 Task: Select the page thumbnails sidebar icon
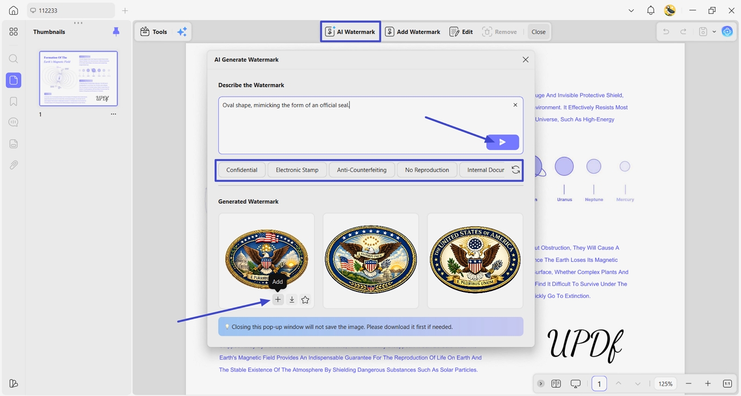[13, 80]
